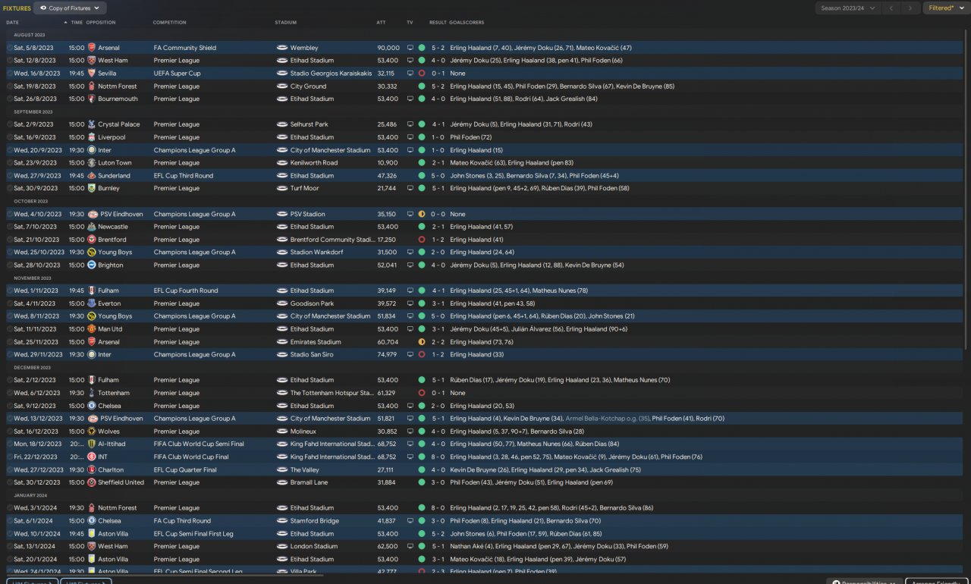Click the stadium icon beside Stamford Bridge
971x584 pixels.
click(x=281, y=521)
